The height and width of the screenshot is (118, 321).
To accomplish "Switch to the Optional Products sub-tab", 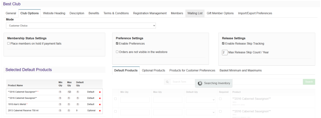I will coord(154,70).
